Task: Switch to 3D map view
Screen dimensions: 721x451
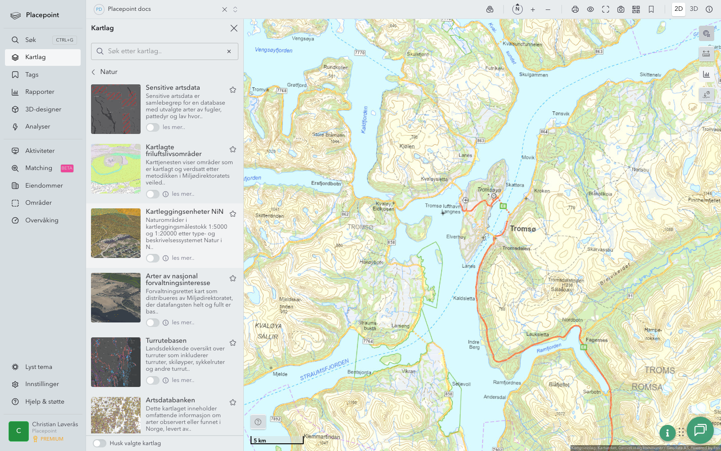Action: (x=694, y=9)
